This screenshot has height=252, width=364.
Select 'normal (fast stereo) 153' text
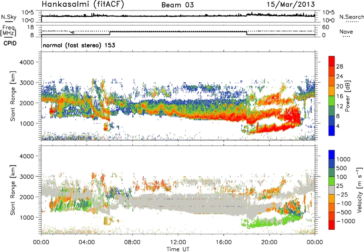(79, 45)
